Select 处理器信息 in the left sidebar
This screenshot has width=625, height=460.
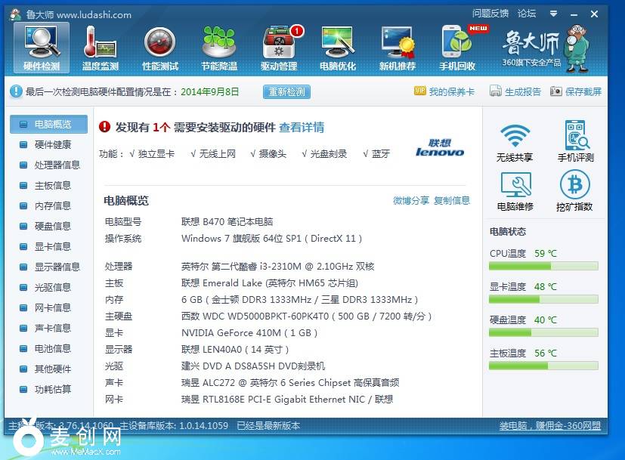coord(57,165)
